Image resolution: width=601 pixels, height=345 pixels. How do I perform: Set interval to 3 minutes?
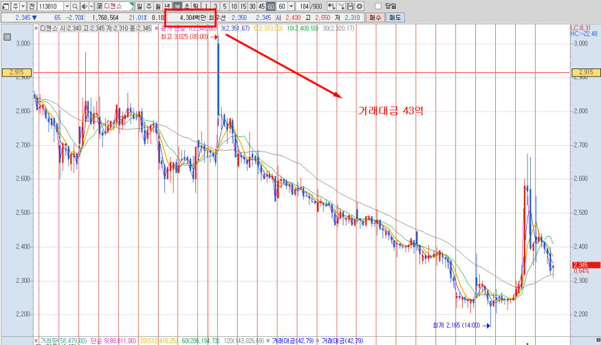(x=215, y=6)
